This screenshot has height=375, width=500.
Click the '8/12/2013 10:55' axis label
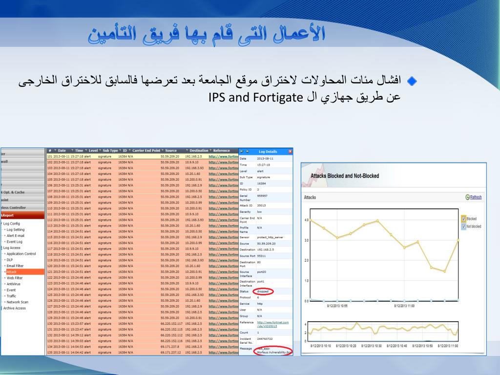point(337,306)
